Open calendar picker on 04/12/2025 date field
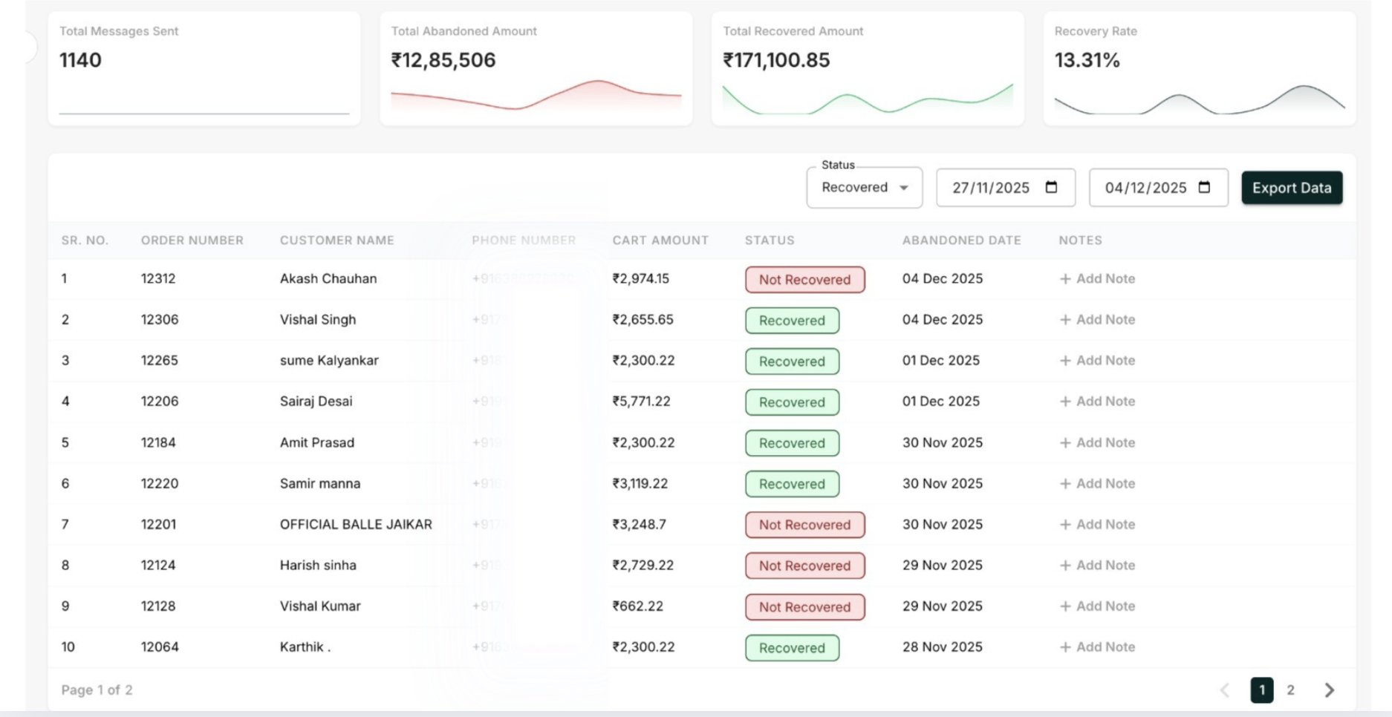Viewport: 1392px width, 717px height. coord(1204,187)
